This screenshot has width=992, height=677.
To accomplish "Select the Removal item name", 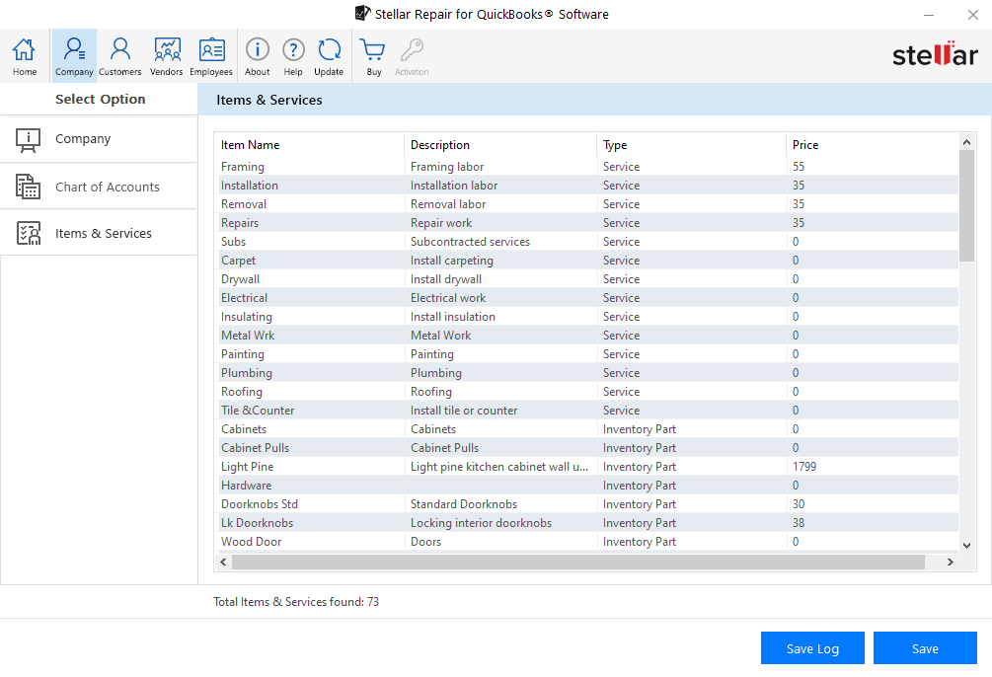I will (x=244, y=204).
